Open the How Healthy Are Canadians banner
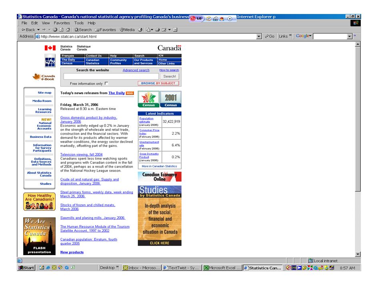384x288 pixels. click(40, 202)
